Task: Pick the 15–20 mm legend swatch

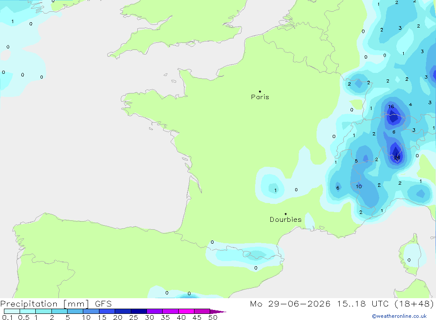Action: pos(107,311)
